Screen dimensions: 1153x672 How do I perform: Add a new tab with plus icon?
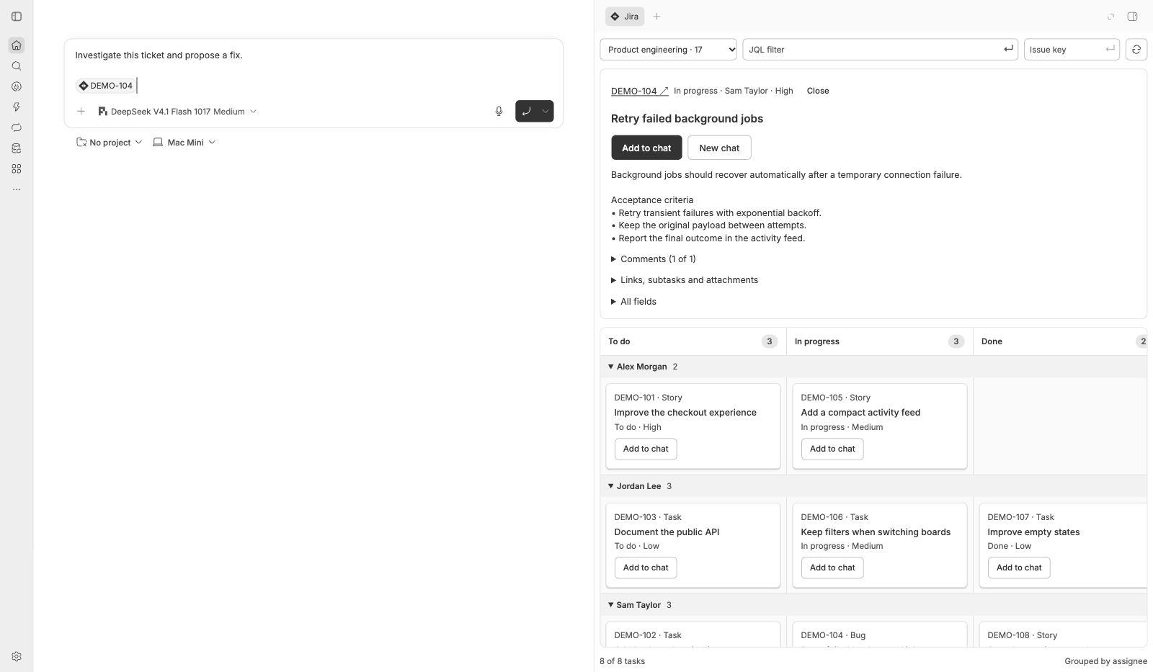[656, 17]
